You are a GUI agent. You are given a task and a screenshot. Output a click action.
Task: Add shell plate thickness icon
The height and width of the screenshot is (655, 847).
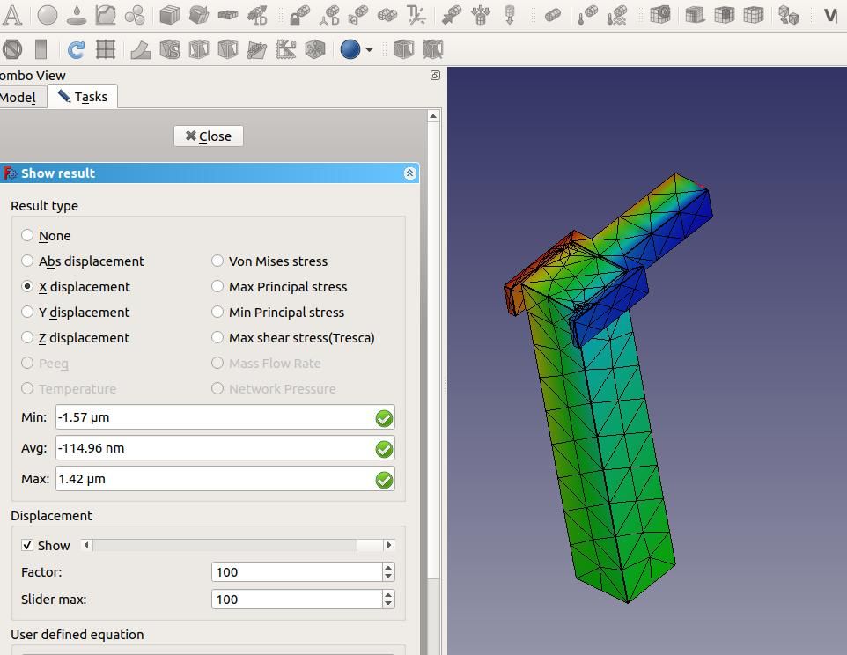click(x=228, y=15)
